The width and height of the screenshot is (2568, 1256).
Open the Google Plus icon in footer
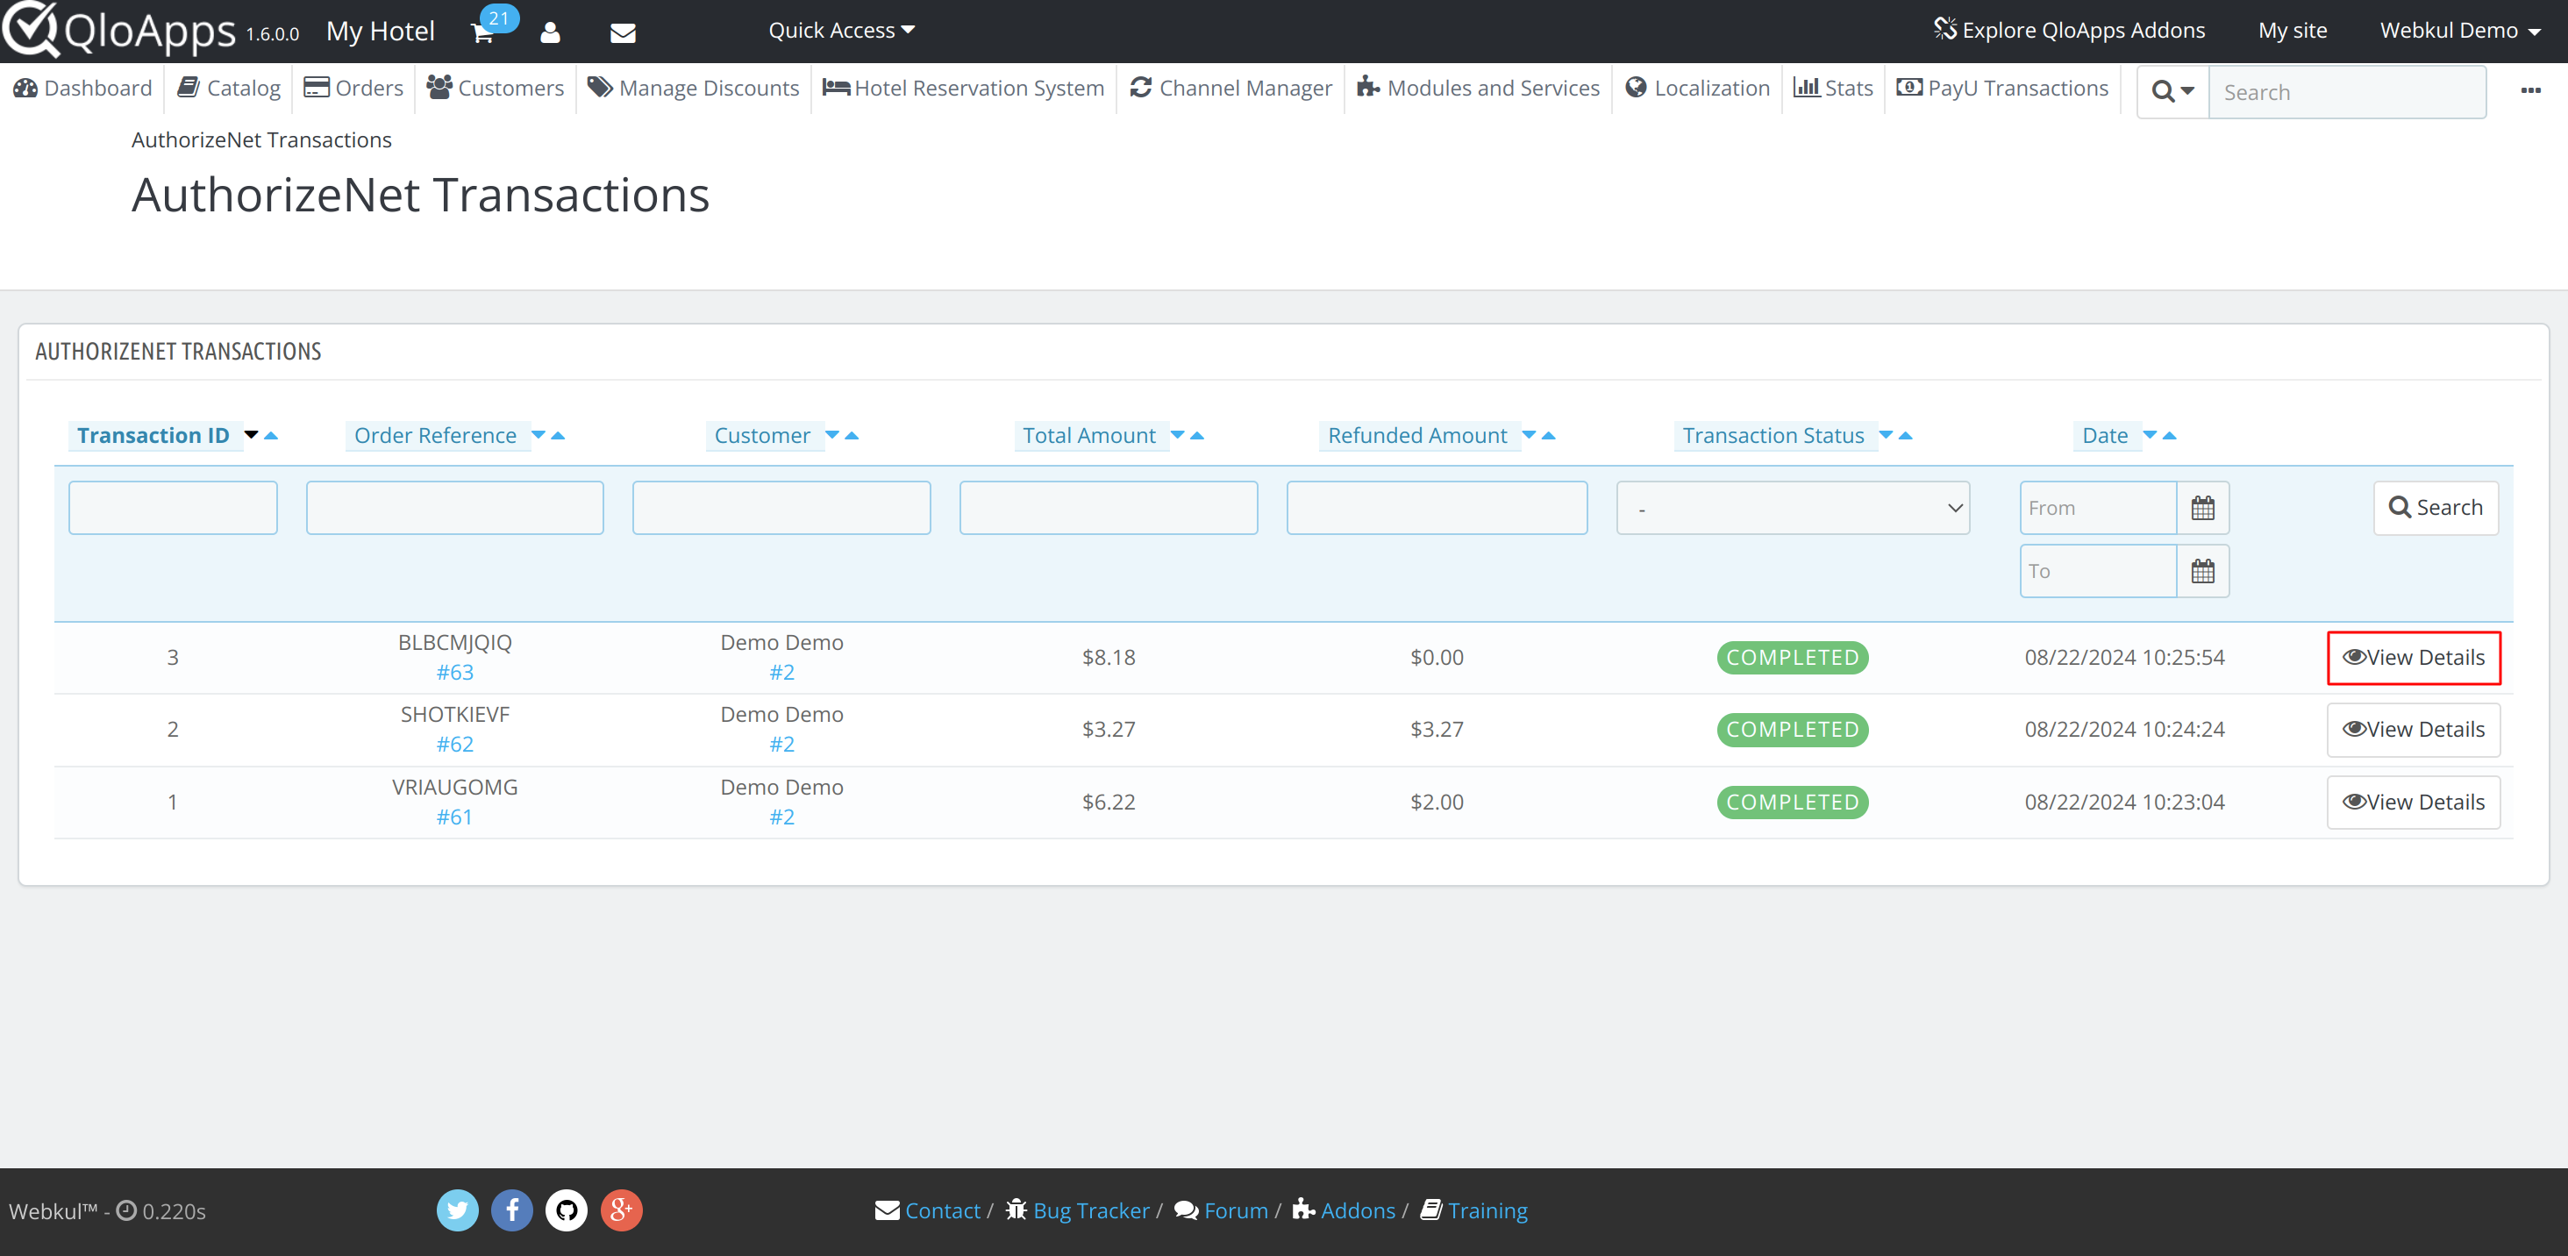coord(621,1210)
